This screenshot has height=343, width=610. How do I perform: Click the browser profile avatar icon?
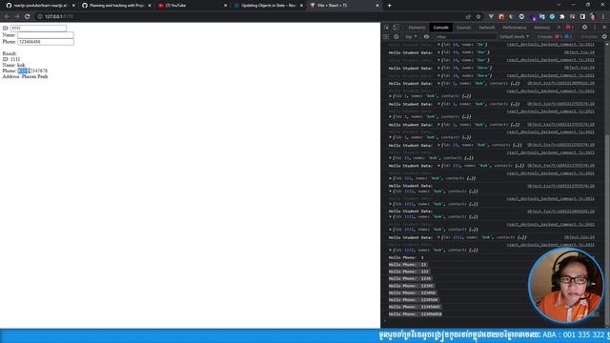point(593,16)
